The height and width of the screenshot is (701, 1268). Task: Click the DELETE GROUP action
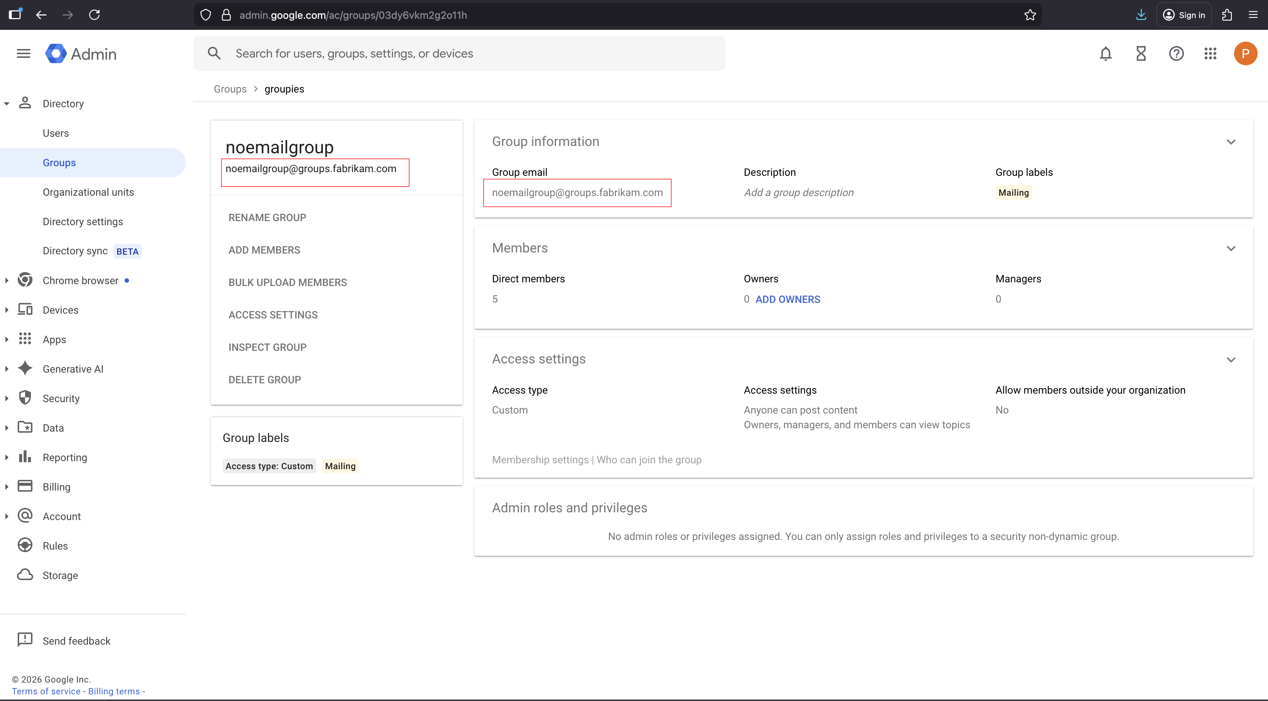coord(264,380)
